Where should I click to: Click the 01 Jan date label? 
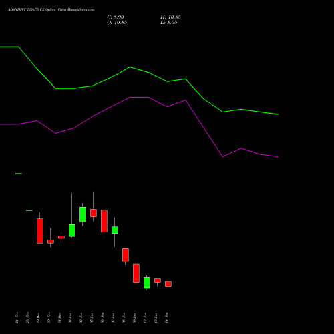(x=70, y=318)
